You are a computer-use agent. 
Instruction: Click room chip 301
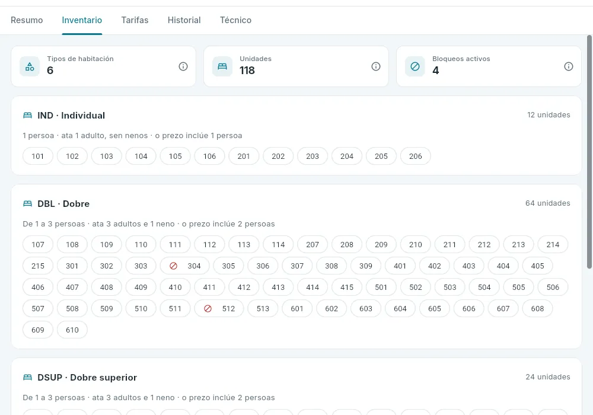pyautogui.click(x=72, y=266)
